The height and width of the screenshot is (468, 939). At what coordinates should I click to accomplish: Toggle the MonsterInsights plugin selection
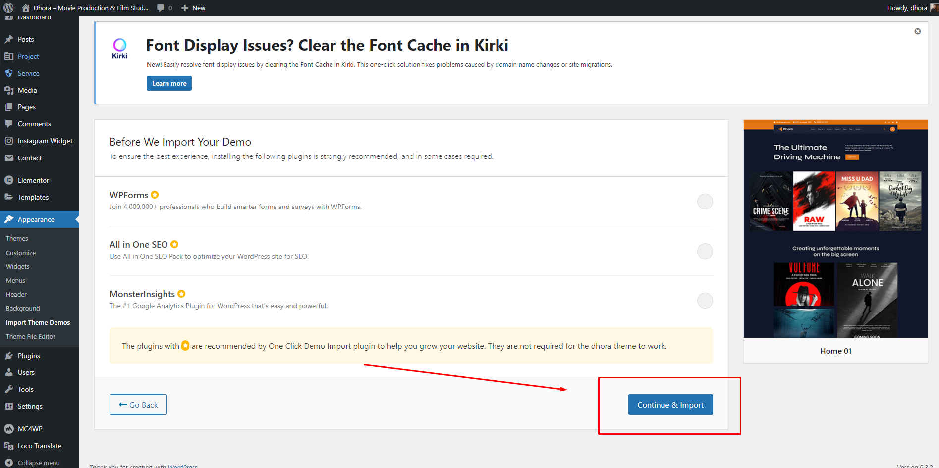[705, 301]
